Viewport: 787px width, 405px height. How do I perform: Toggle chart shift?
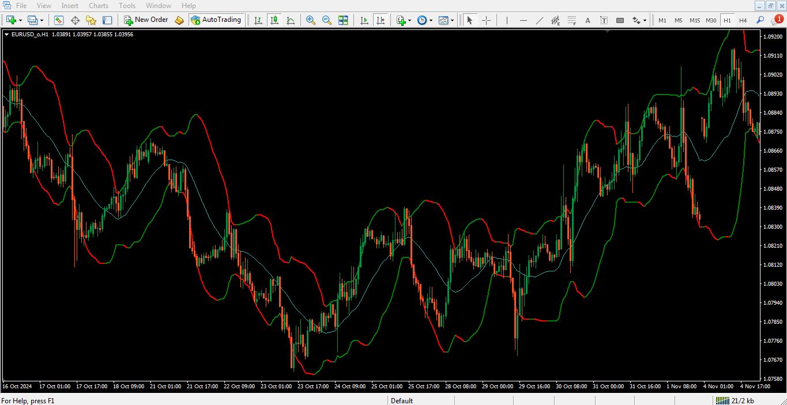381,20
